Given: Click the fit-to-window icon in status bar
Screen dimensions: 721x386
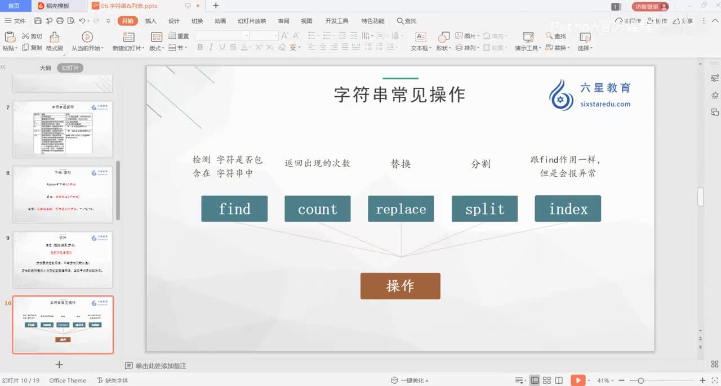Looking at the screenshot, I should coord(714,380).
